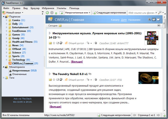Click the tag icon on Инструментальная музыка post
Viewport: 168px width, 119px height.
88,43
